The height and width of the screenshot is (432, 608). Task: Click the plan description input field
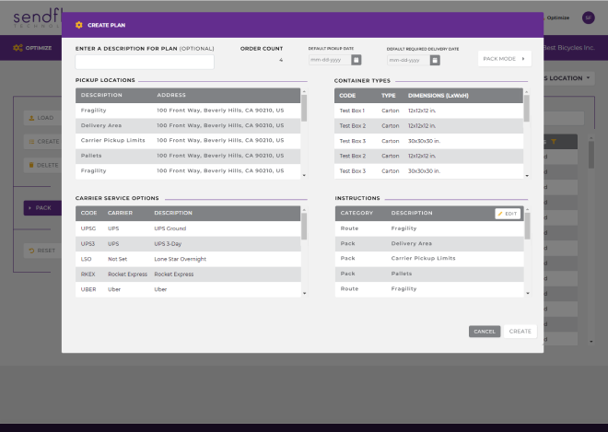[x=145, y=62]
